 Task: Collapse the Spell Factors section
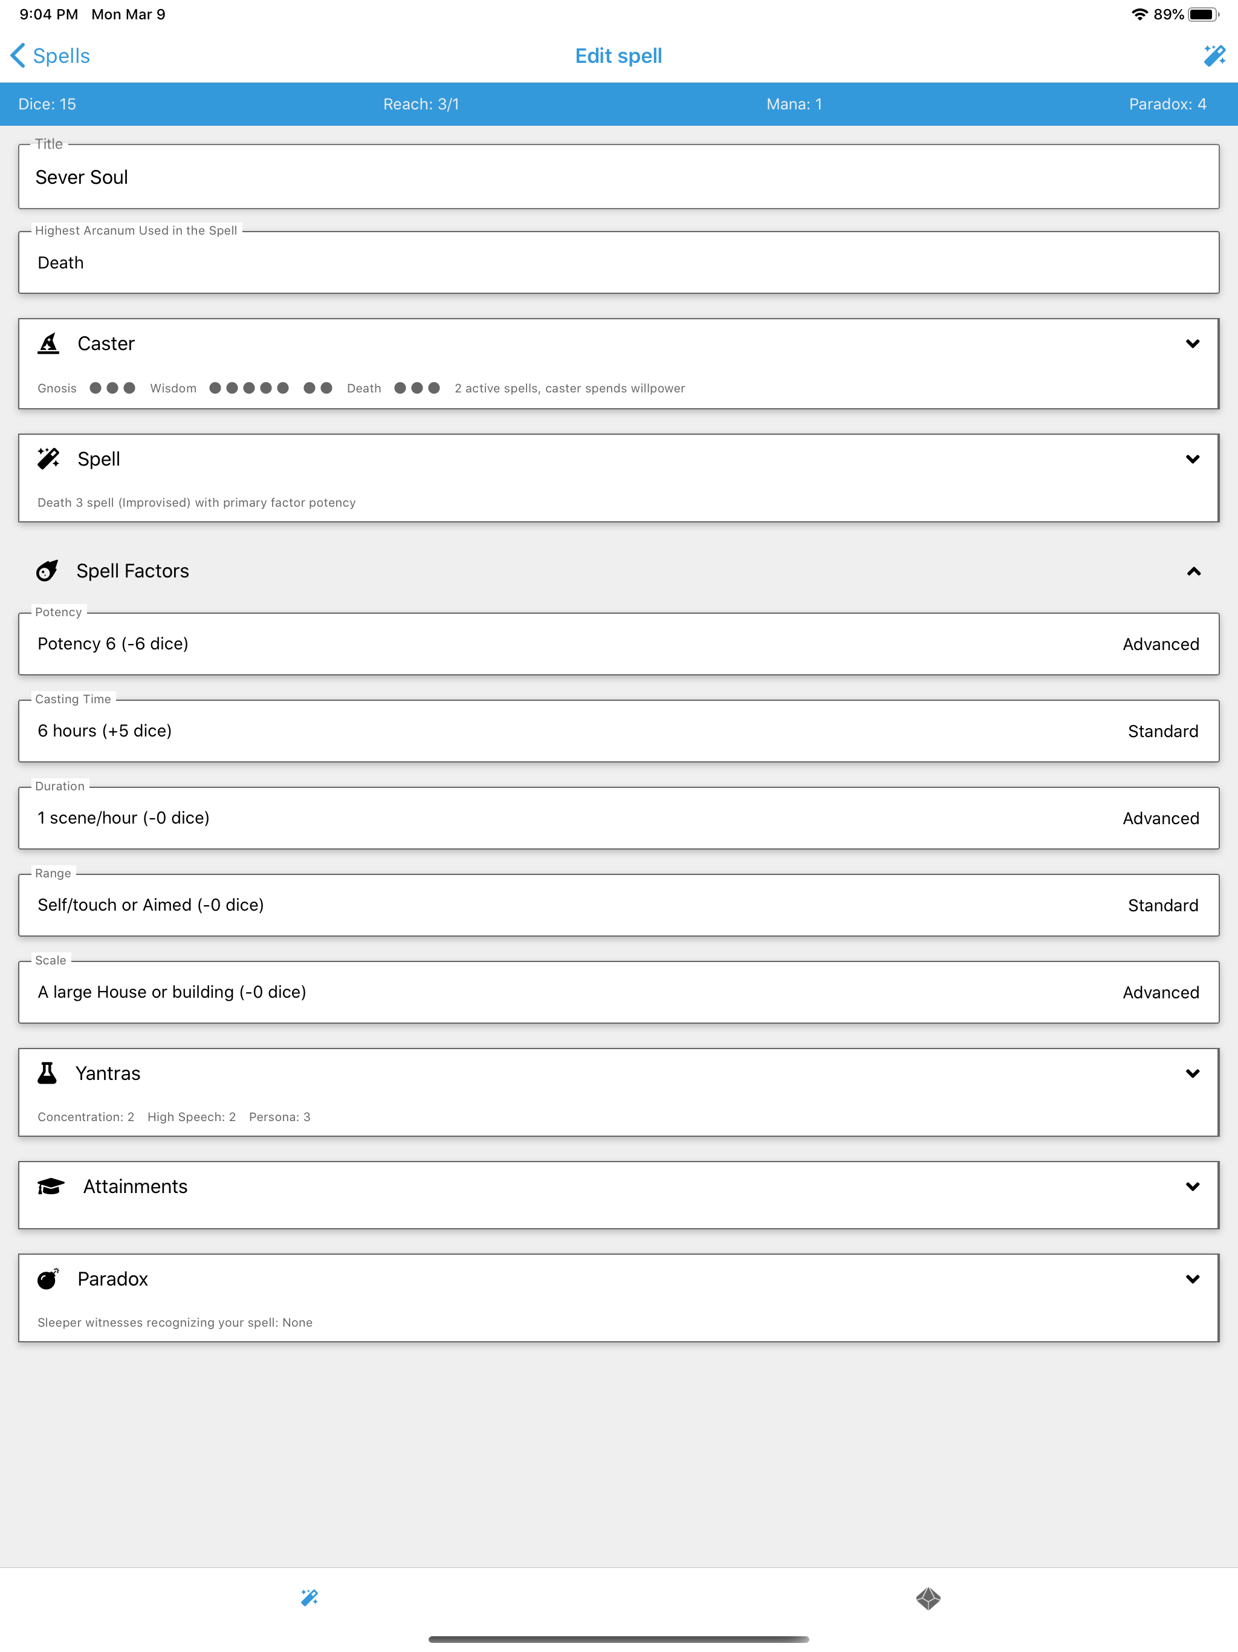tap(1194, 571)
